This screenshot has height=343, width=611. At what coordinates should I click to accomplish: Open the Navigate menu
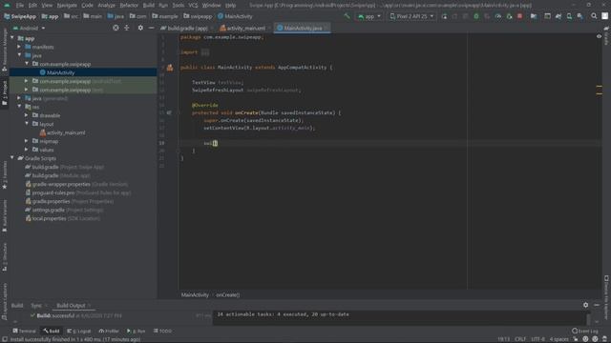[67, 6]
